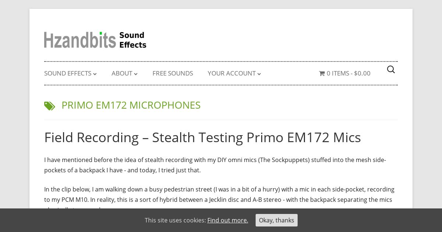442x232 pixels.
Task: Click the 'This site uses cookies' text
Action: (x=175, y=220)
